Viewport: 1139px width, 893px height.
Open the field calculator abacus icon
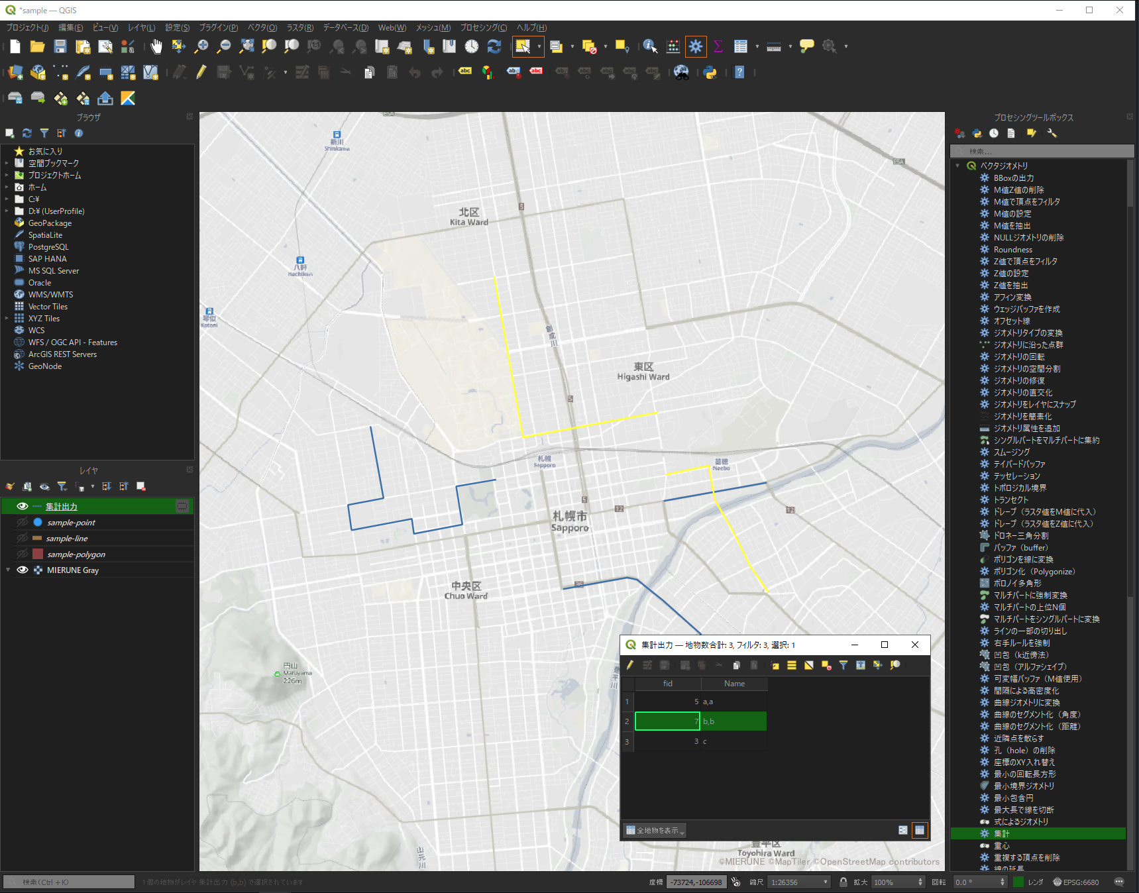click(x=673, y=46)
